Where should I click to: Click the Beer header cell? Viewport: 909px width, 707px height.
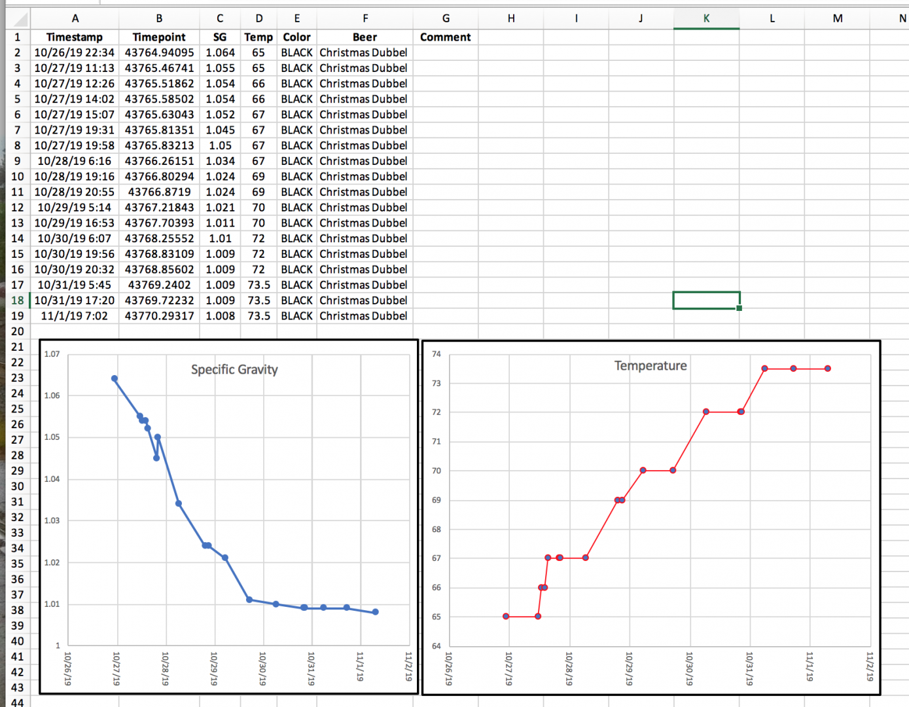tap(365, 37)
